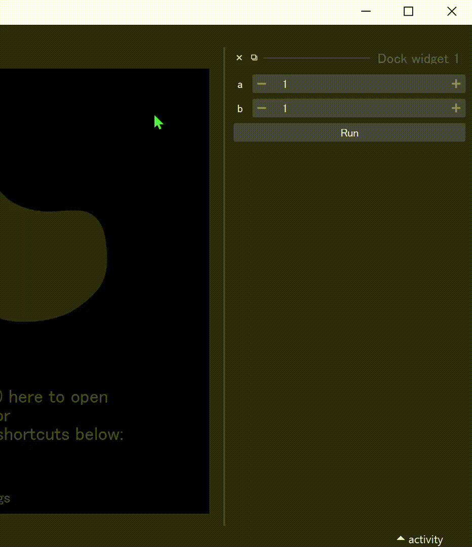Execute the widget with Run
Screen dimensions: 472x547
(x=349, y=132)
